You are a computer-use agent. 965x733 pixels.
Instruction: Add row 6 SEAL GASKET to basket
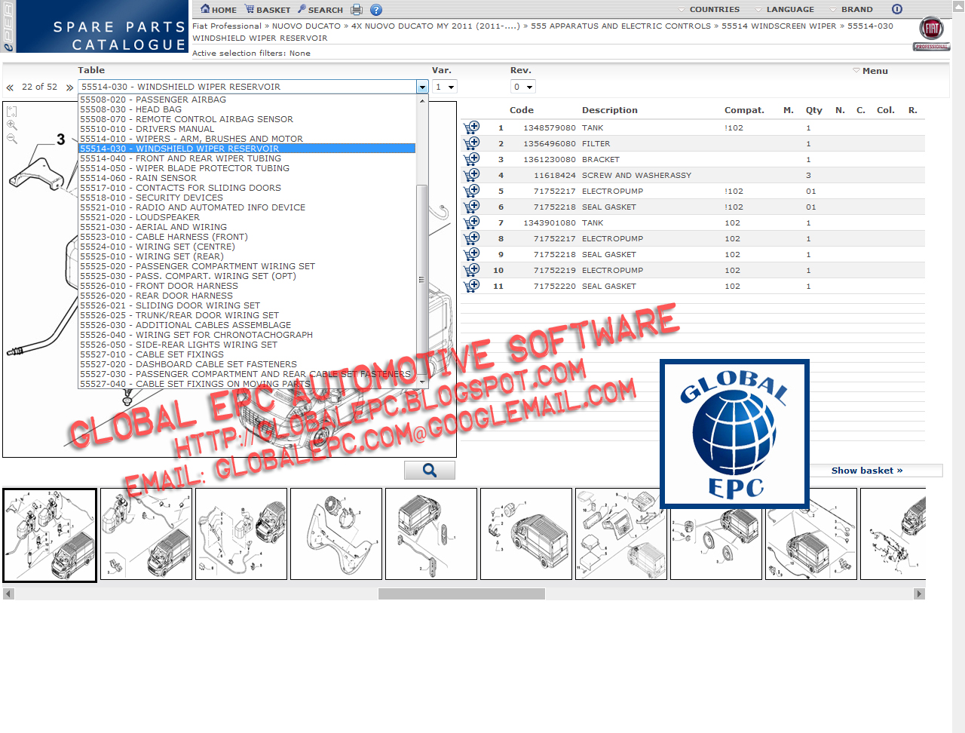472,207
